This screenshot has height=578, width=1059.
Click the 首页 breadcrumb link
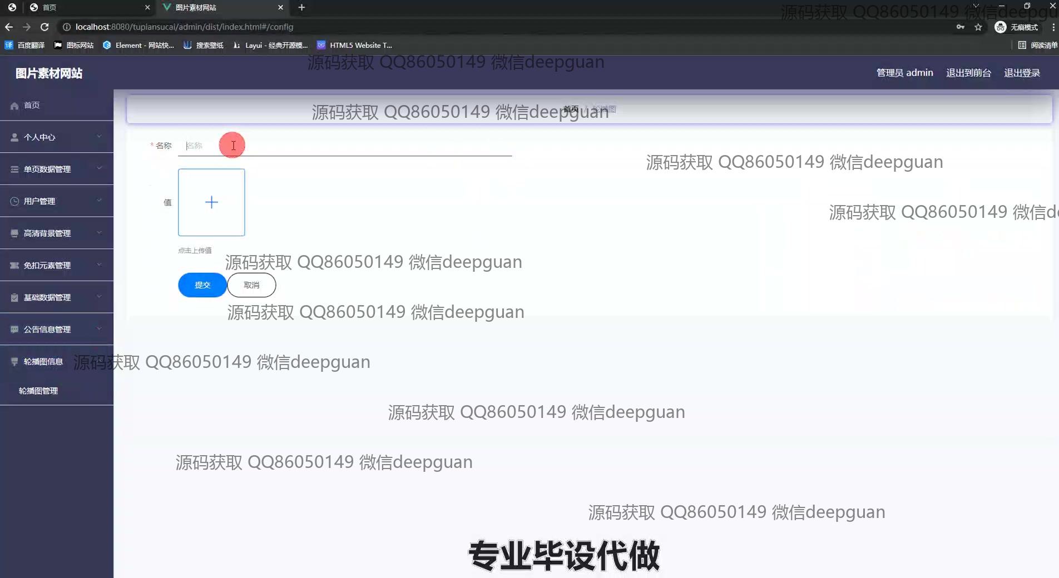(571, 109)
